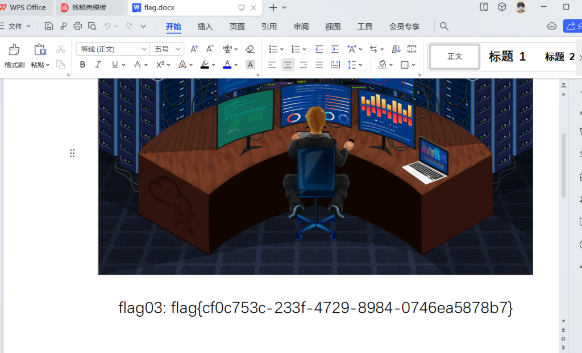Viewport: 582px width, 353px height.
Task: Toggle bold formatting
Action: tap(82, 65)
